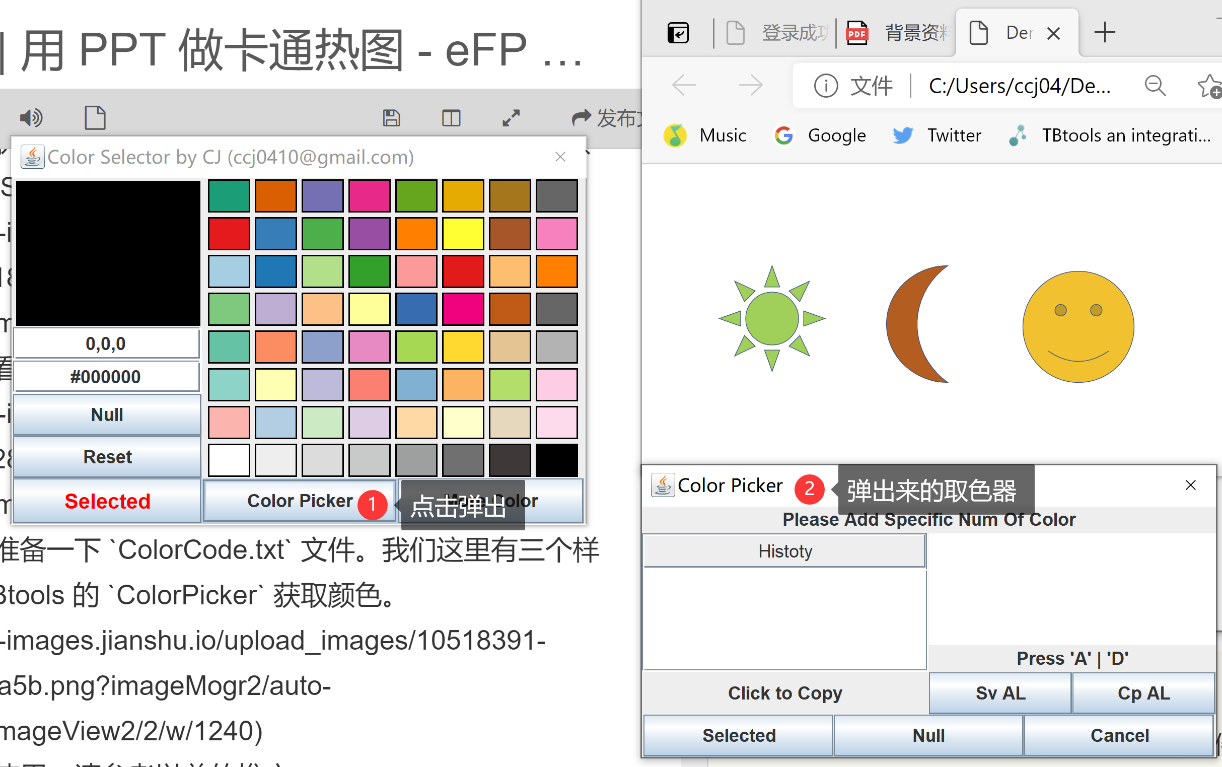The height and width of the screenshot is (767, 1222).
Task: Click the Sv AL button
Action: click(x=1000, y=693)
